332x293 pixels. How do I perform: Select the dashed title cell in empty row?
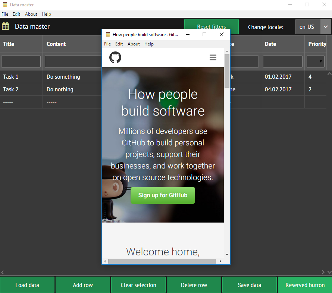coord(21,102)
